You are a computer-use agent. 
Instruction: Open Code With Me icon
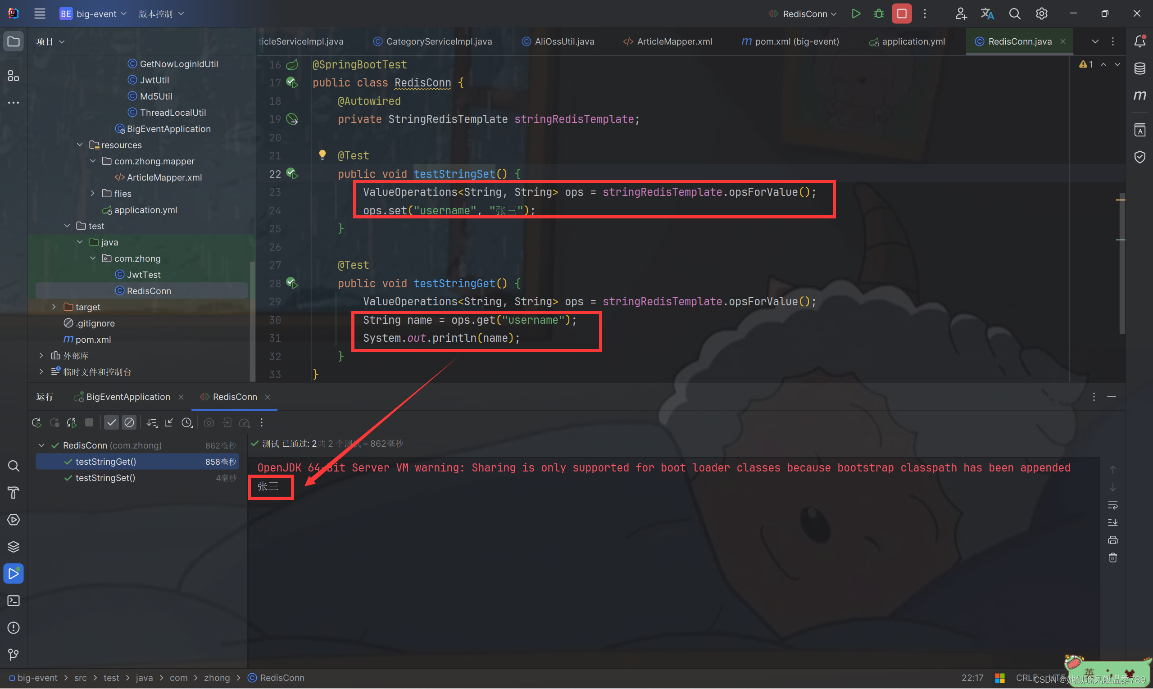[961, 14]
